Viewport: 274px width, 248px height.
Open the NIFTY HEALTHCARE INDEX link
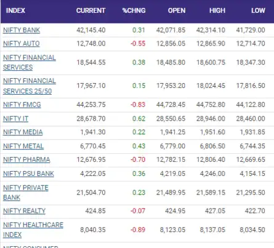pyautogui.click(x=33, y=230)
